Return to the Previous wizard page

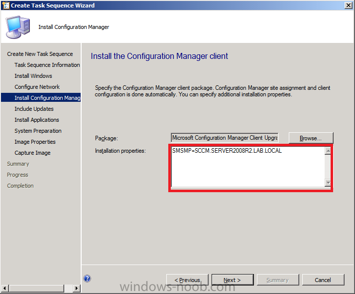[187, 280]
